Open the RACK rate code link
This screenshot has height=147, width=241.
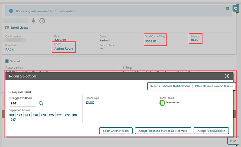(9, 50)
